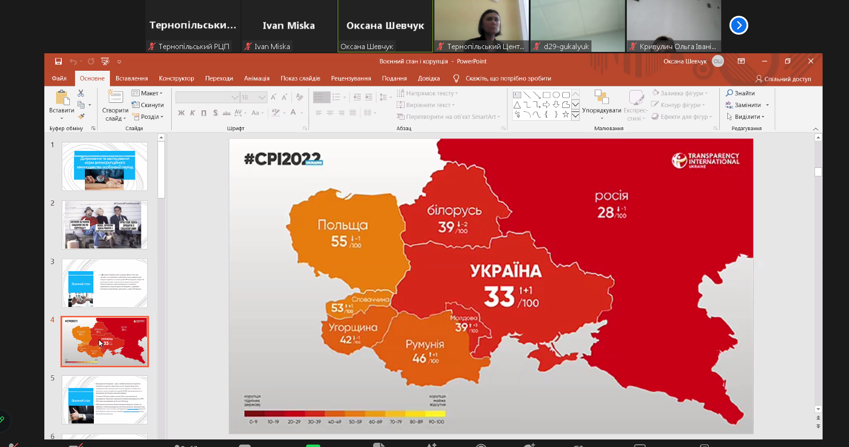Increase list indent level
Viewport: 849px width, 447px height.
coord(368,97)
